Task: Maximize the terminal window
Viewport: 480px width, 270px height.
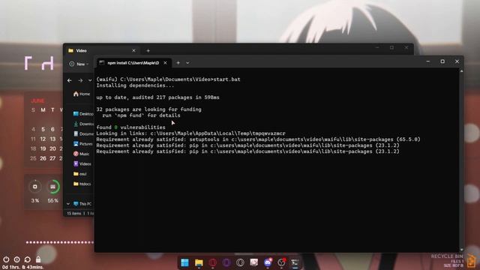Action: (x=442, y=61)
